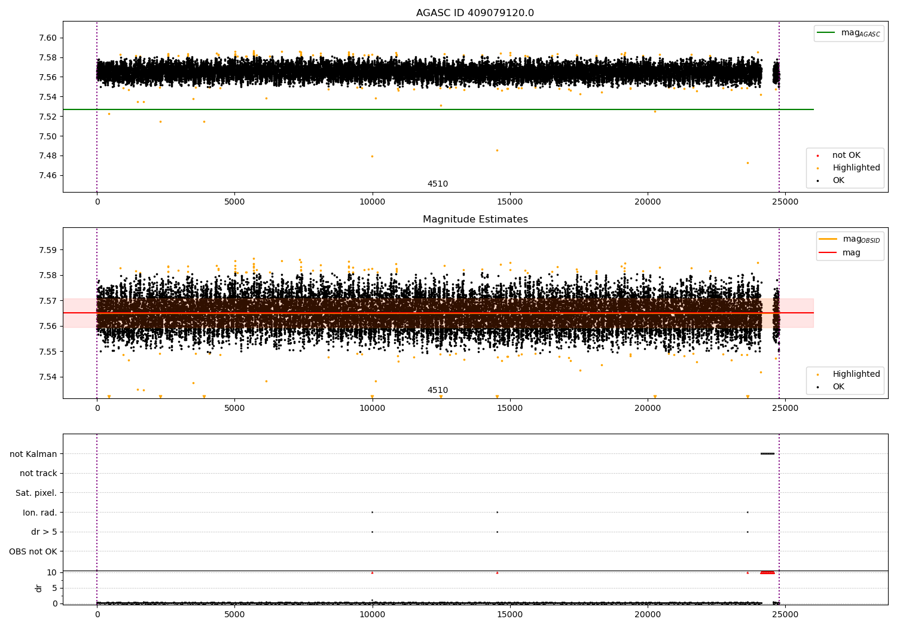Click the 7.60 y-axis tick label
The width and height of the screenshot is (897, 628).
tap(47, 38)
